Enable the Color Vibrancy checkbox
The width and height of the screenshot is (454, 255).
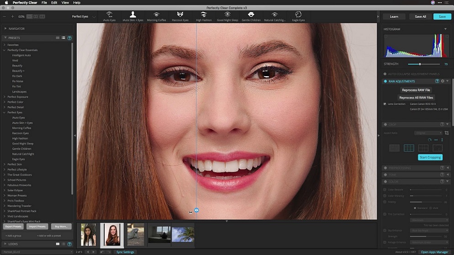click(385, 196)
